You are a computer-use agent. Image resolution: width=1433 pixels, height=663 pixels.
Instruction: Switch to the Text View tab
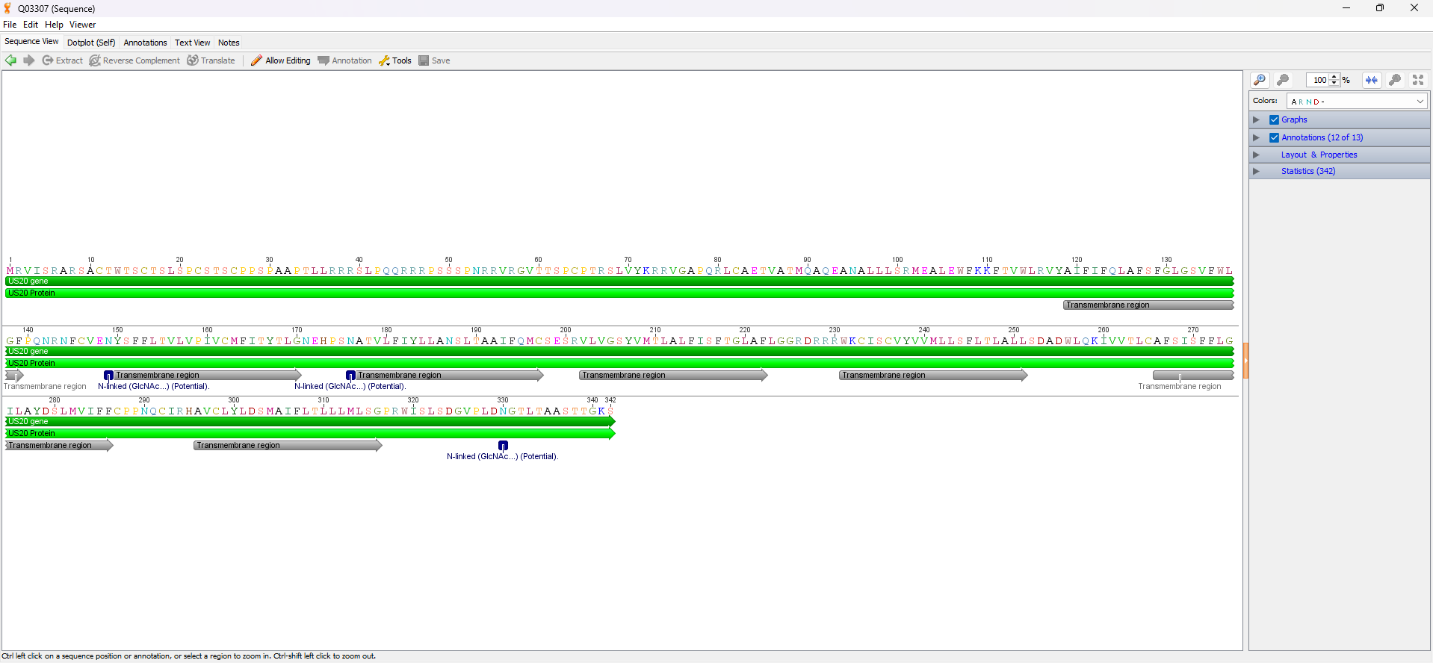(193, 43)
